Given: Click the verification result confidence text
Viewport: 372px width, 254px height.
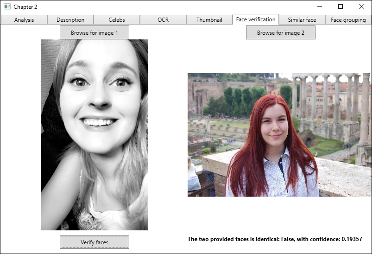Looking at the screenshot, I should click(x=275, y=239).
